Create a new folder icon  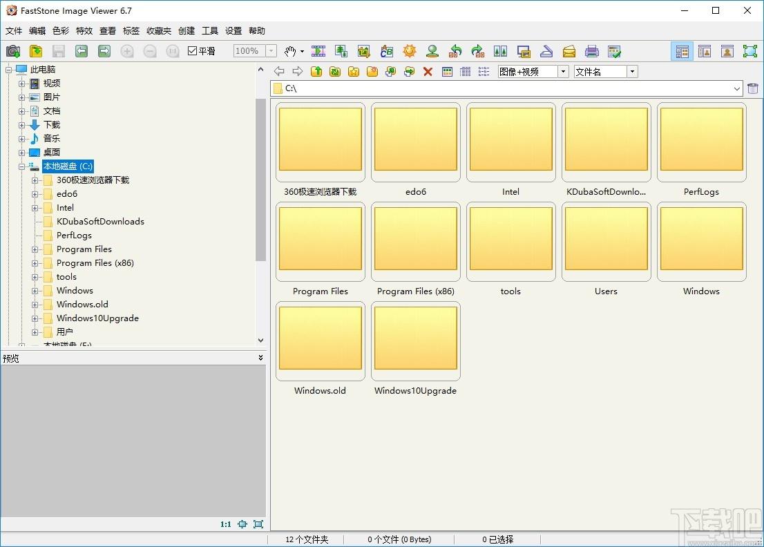coord(372,72)
